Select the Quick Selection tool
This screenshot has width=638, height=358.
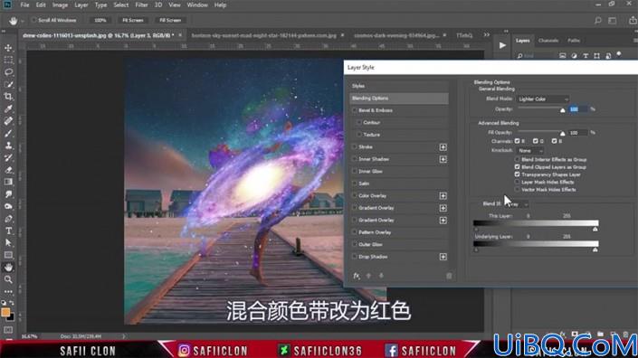point(8,84)
